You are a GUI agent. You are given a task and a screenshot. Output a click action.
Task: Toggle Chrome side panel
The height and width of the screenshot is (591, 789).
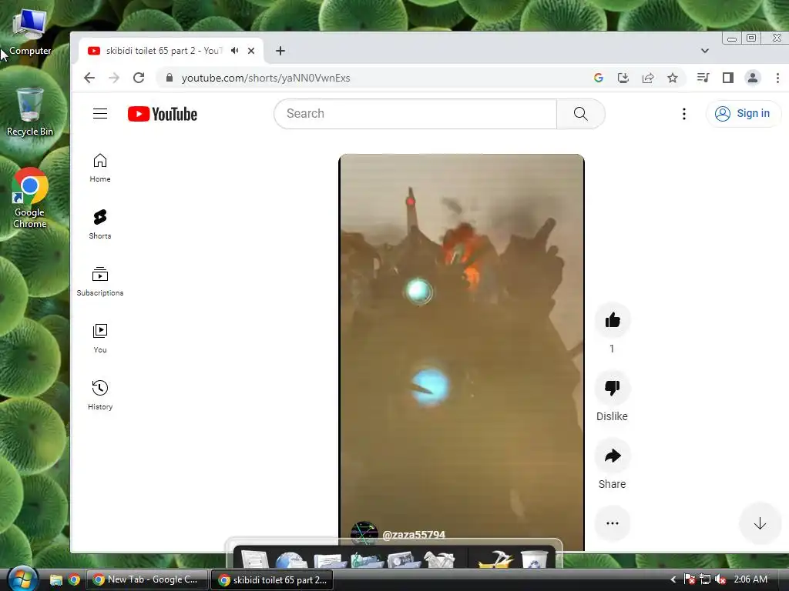(727, 78)
